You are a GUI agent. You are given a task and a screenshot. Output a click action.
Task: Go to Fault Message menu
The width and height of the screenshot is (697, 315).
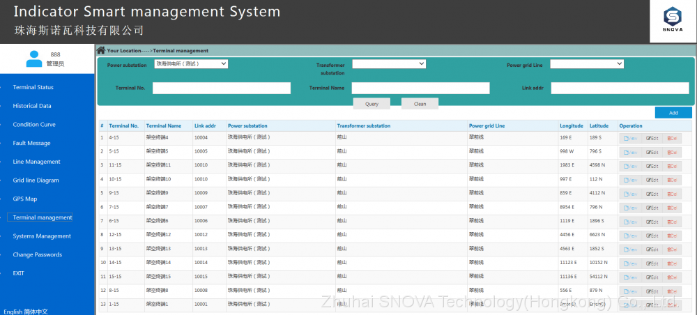click(31, 143)
